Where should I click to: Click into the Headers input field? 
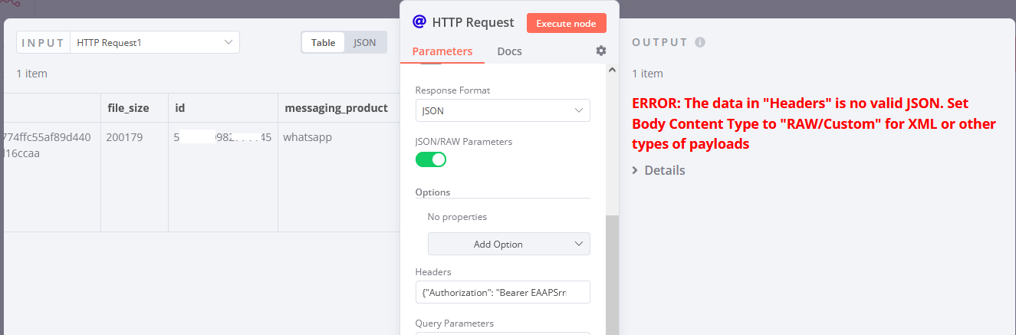[x=502, y=292]
